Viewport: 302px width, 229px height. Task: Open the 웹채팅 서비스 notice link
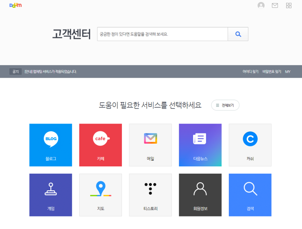point(51,72)
